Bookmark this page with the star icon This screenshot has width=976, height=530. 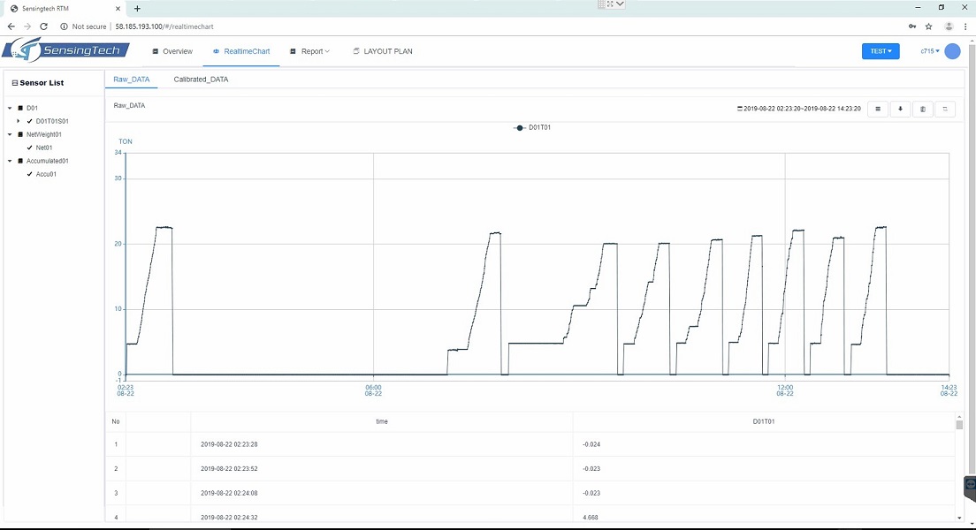[x=928, y=26]
